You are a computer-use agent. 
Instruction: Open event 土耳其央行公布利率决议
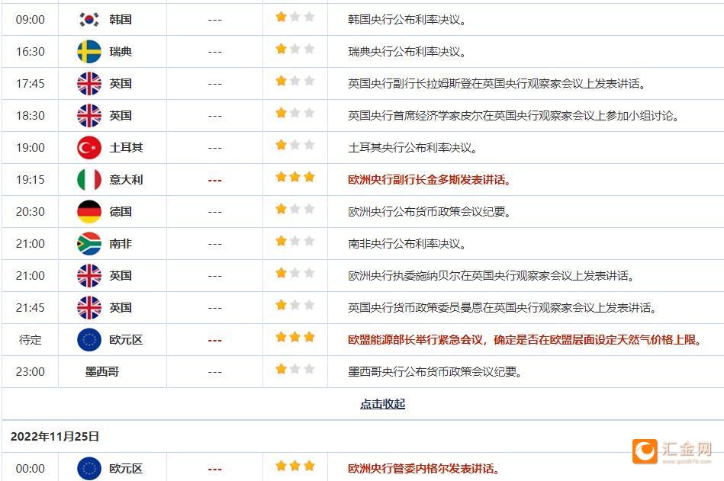412,148
